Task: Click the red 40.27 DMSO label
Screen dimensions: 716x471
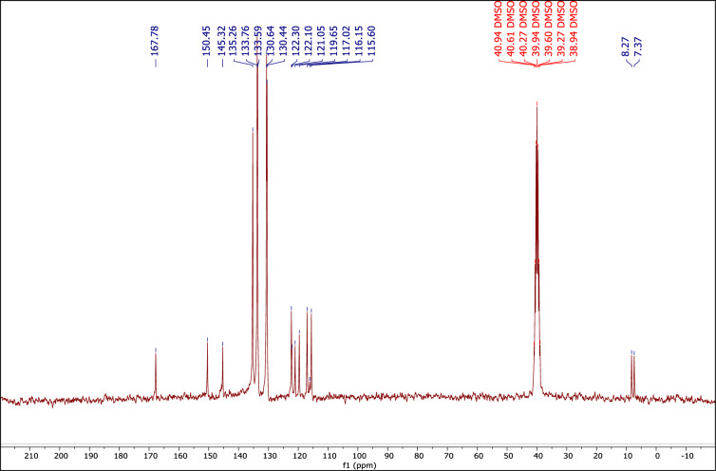Action: 524,28
